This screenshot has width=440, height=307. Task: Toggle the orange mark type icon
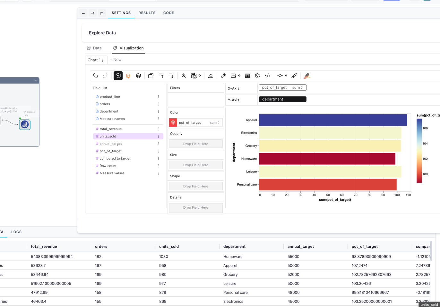tap(128, 76)
